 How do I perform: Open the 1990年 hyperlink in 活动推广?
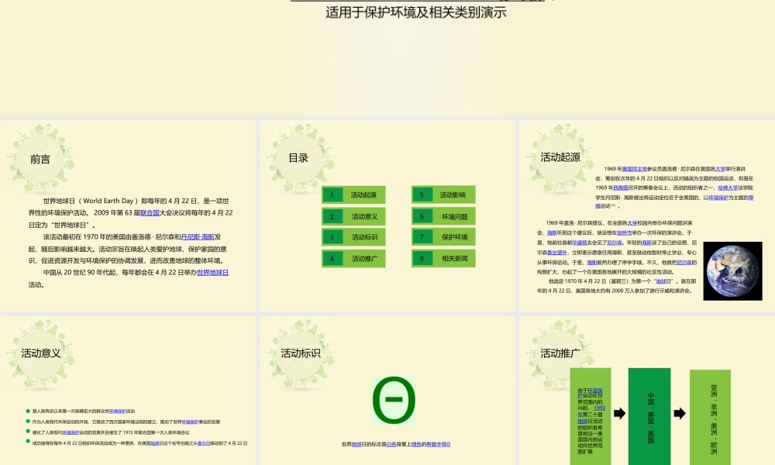[x=600, y=410]
